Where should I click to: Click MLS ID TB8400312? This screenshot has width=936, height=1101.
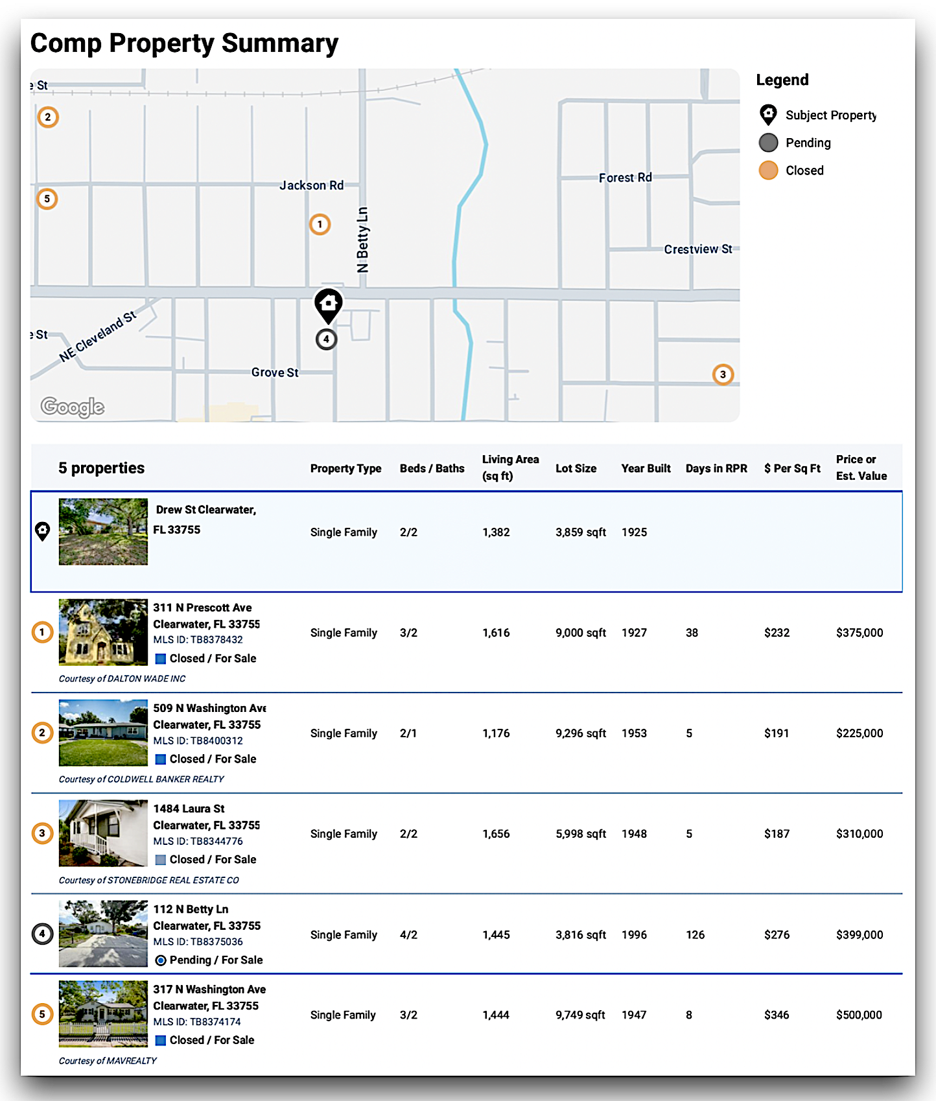point(198,740)
